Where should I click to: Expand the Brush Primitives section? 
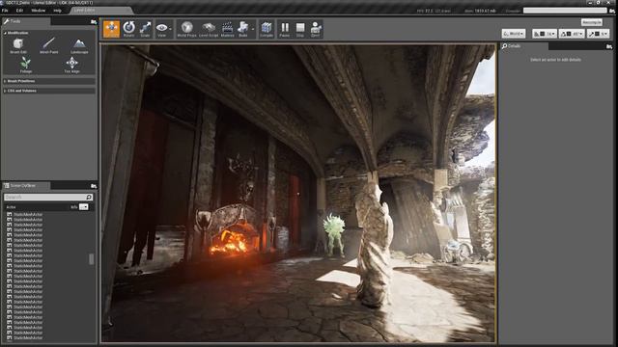[49, 81]
